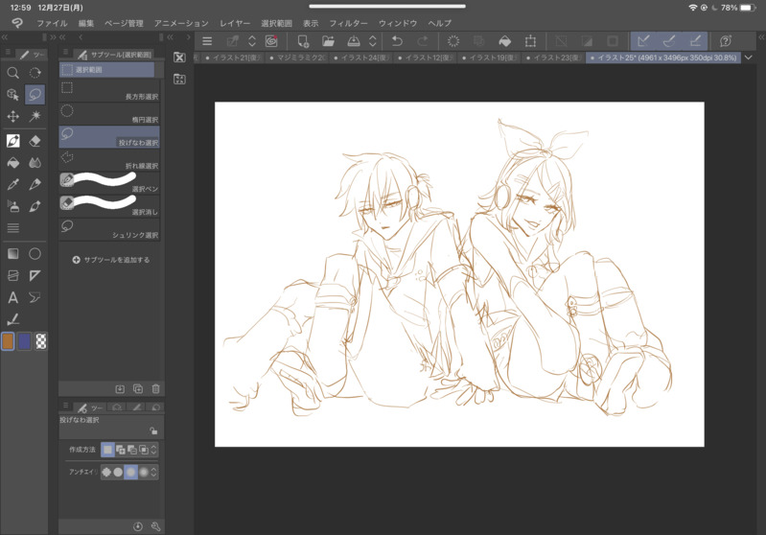Select the Selection lasso tool in tool palette
This screenshot has width=766, height=535.
click(x=35, y=95)
